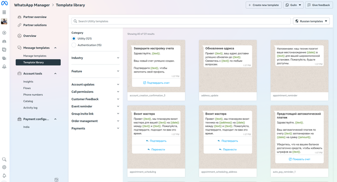
Task: Click the Partner overview sidebar label
Action: pos(35,17)
